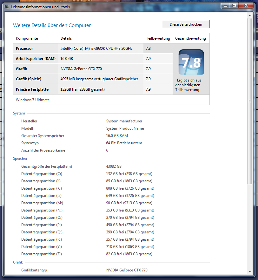
Task: Click the Leistungsinformationen window title icon
Action: coord(7,7)
